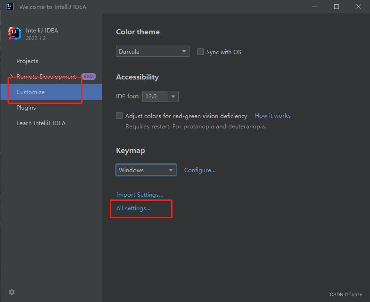Click the Beta badge next to Remote Development

click(89, 76)
